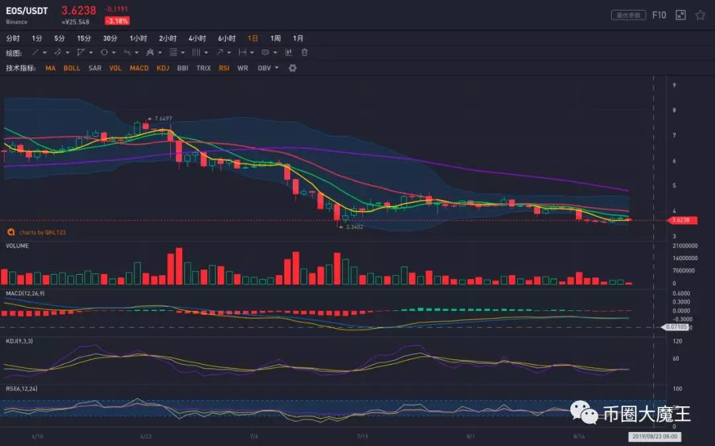Expand the circle tool dropdown arrow

pos(114,53)
